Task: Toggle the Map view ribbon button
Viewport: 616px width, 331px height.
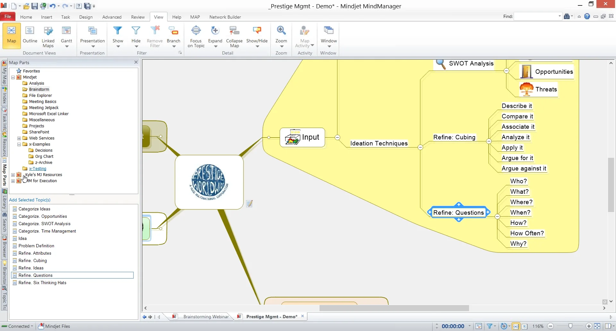Action: pyautogui.click(x=12, y=35)
